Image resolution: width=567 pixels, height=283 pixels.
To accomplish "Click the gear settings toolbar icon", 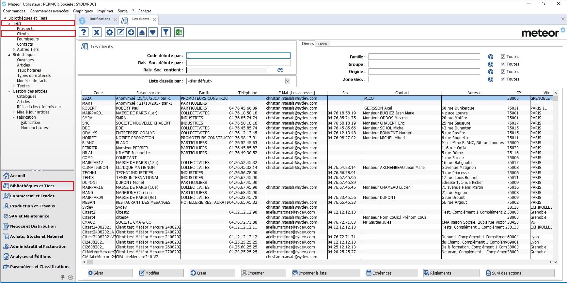I will click(x=110, y=32).
